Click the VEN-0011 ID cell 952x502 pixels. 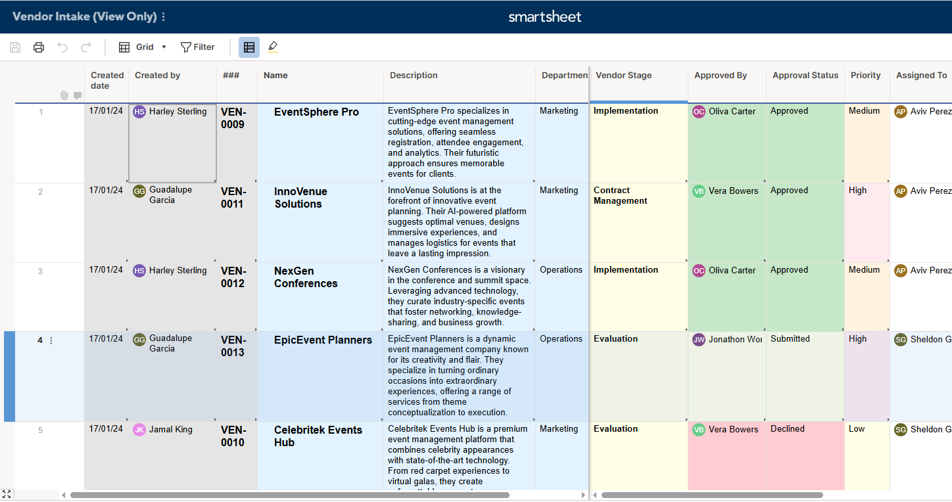[237, 223]
